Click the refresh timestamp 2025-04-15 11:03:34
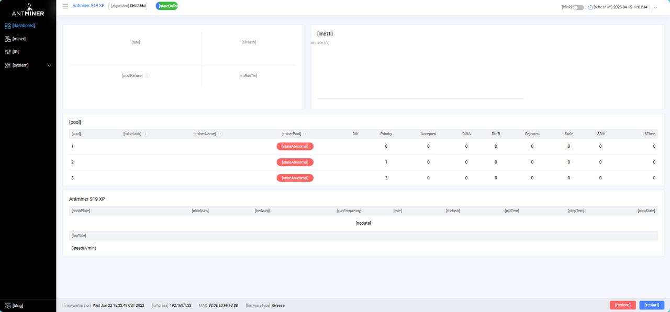 point(630,7)
